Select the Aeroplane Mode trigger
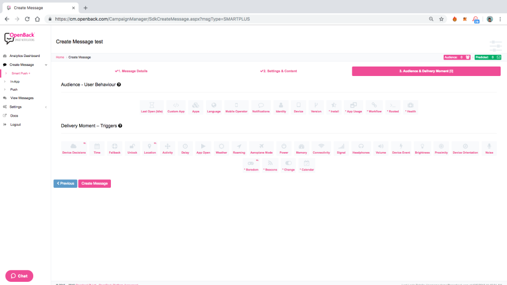 coord(261,148)
